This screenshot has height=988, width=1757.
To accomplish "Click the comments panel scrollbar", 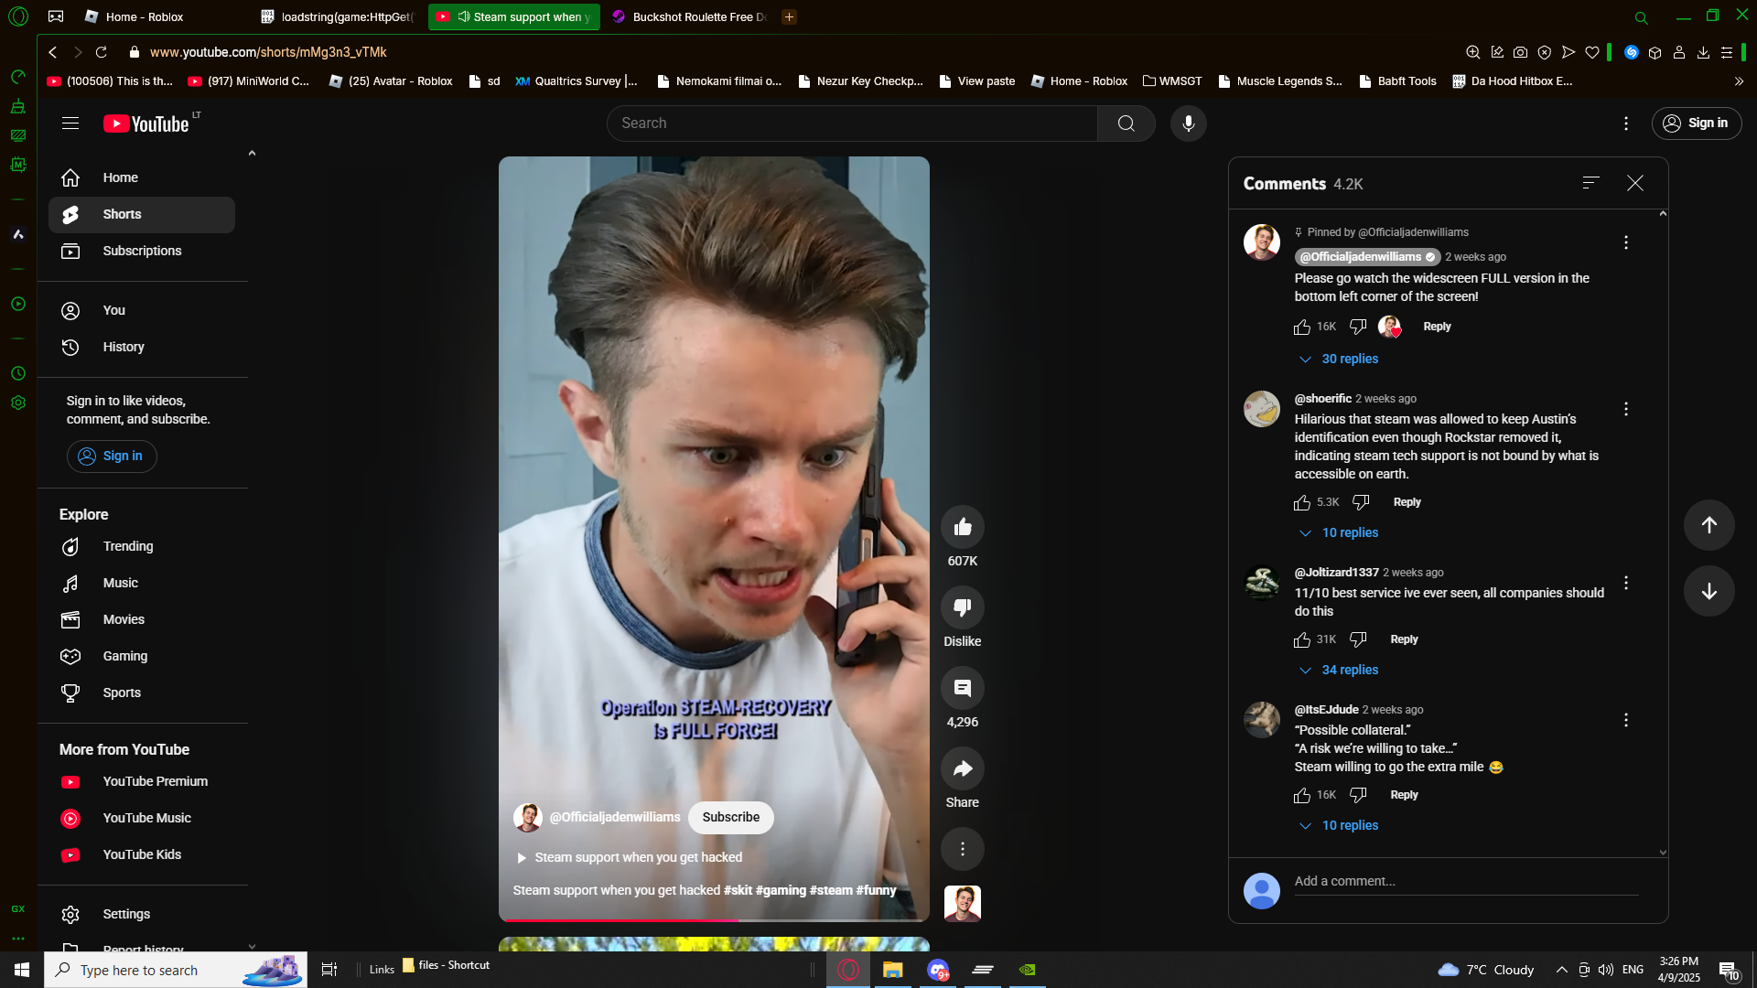I will [x=1663, y=532].
